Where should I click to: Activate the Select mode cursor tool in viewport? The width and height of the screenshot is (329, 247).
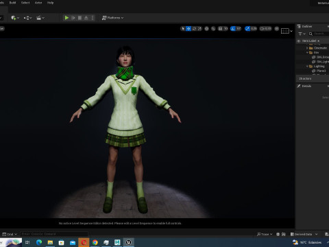pyautogui.click(x=183, y=29)
